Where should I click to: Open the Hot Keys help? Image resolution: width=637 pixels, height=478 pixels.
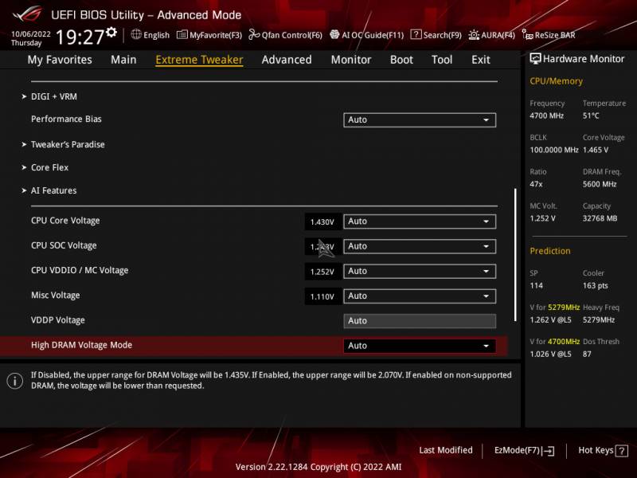(603, 450)
